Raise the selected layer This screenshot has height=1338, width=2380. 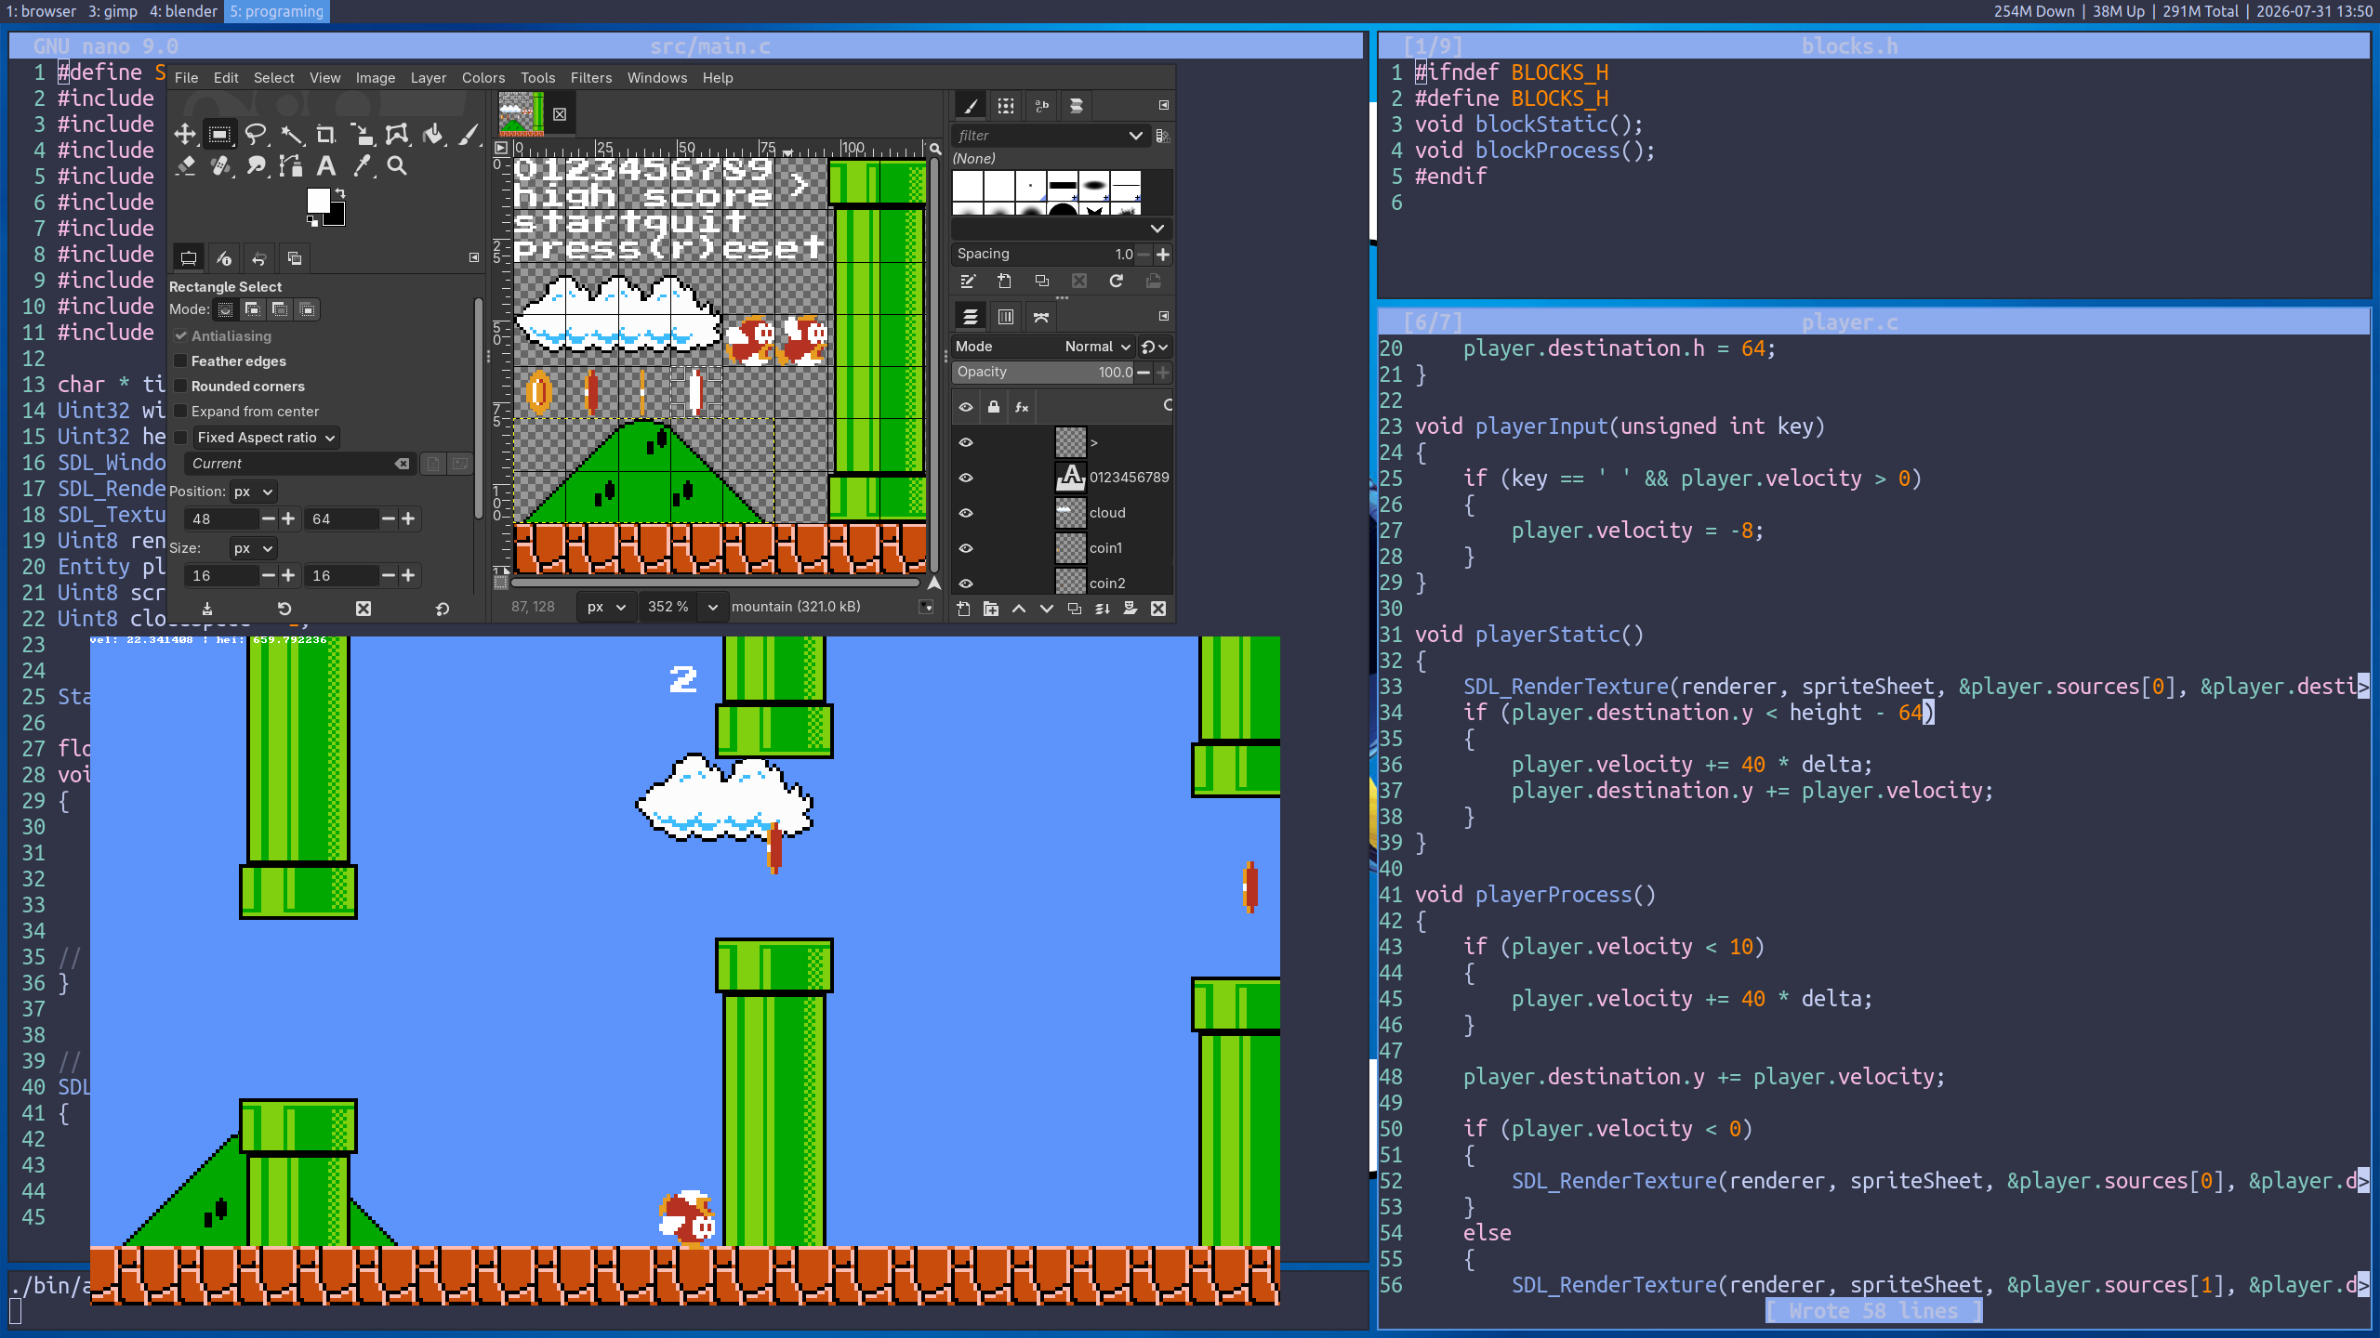(x=1019, y=609)
